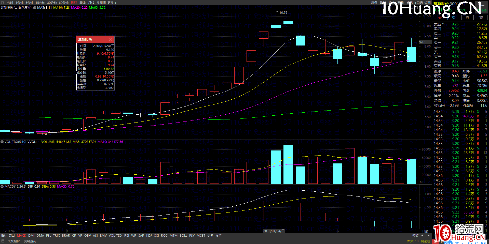Select the 60分钟 period tab

pos(63,3)
